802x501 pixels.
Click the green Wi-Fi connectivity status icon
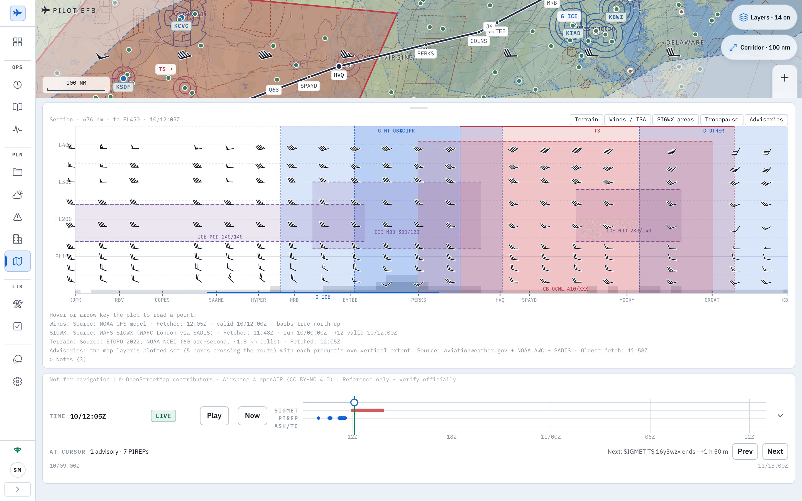click(18, 450)
